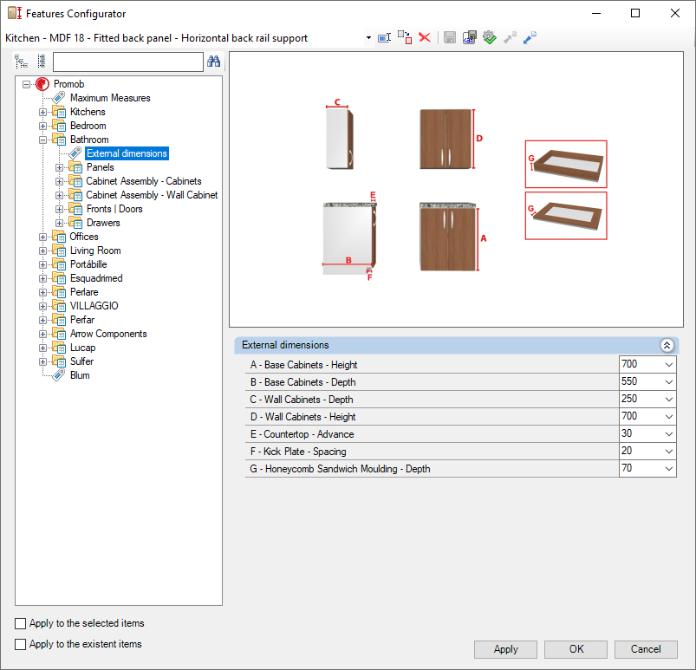
Task: Click the Blum tag icon
Action: tap(59, 375)
